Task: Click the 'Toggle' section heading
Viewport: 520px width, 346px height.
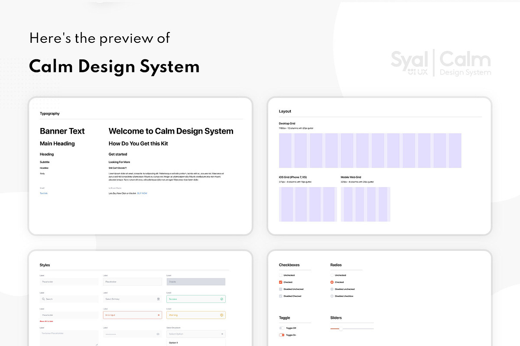Action: pyautogui.click(x=285, y=317)
